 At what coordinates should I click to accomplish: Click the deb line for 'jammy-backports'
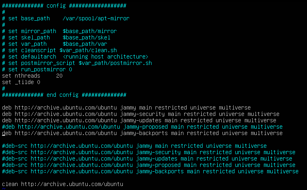point(142,133)
